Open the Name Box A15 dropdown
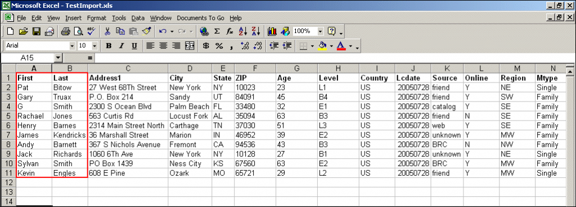 click(x=58, y=58)
